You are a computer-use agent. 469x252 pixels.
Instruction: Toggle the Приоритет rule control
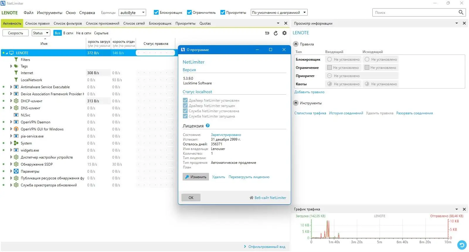pos(329,76)
